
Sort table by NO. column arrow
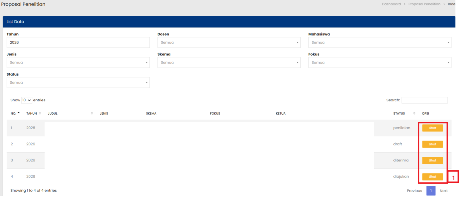click(18, 113)
